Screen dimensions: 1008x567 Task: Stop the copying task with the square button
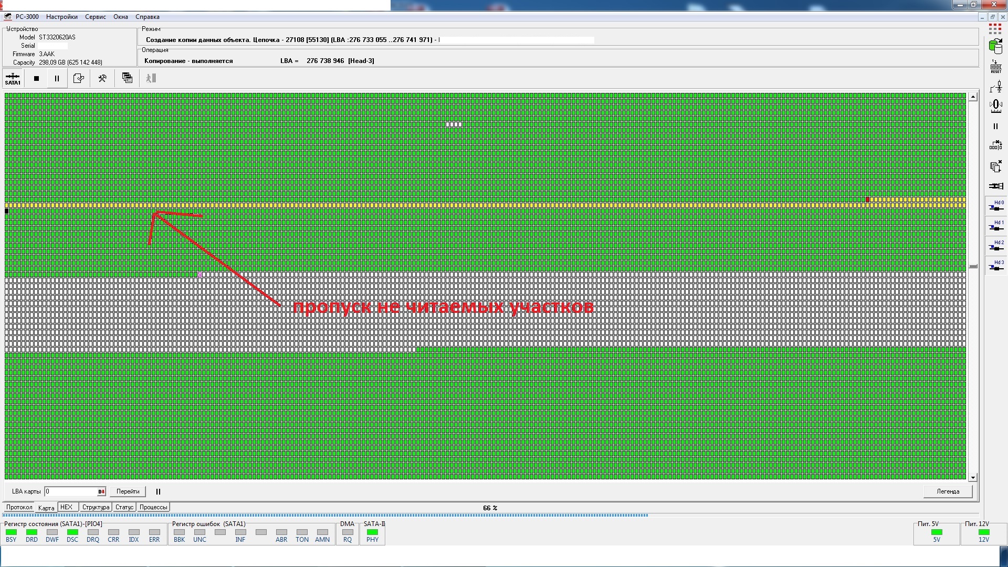(x=36, y=79)
